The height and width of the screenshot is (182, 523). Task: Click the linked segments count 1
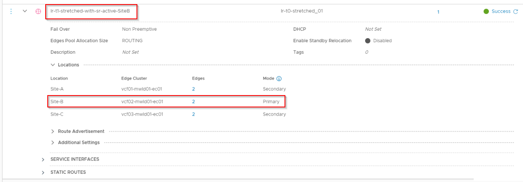coord(438,12)
